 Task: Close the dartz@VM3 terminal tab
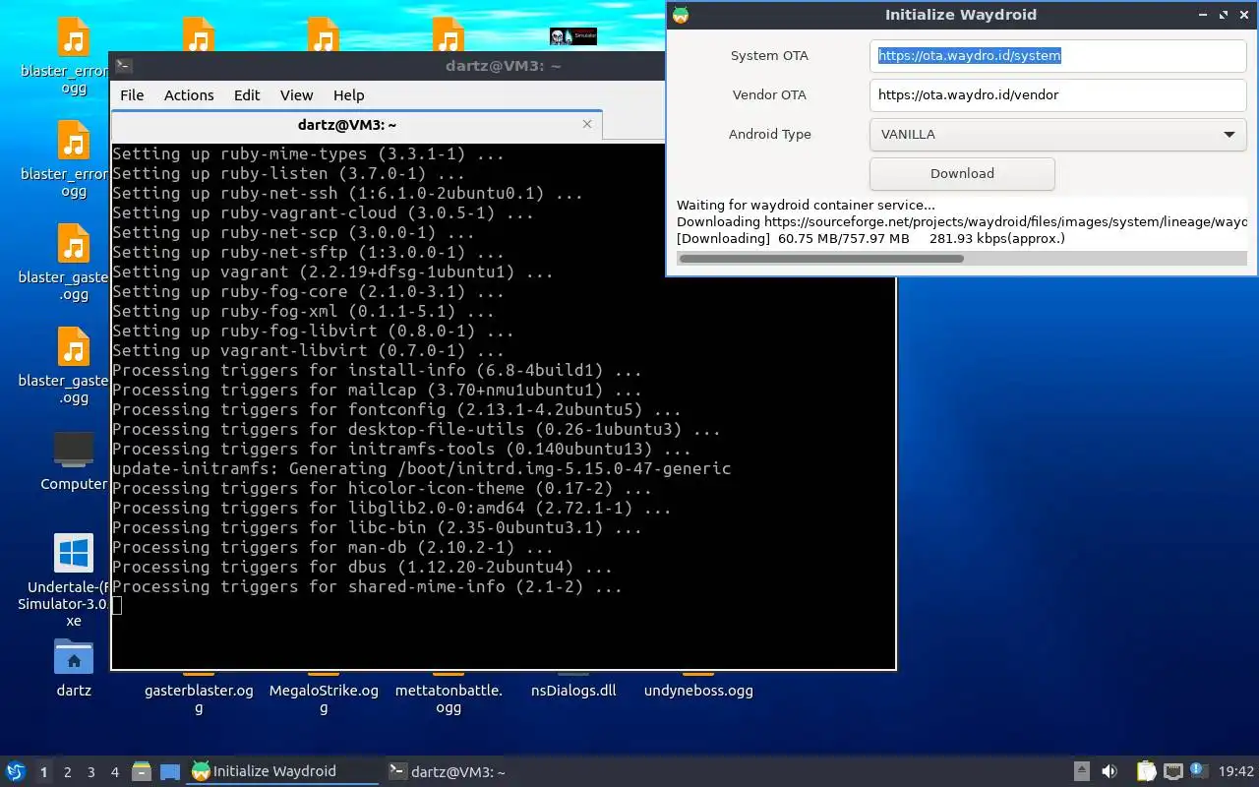[587, 124]
